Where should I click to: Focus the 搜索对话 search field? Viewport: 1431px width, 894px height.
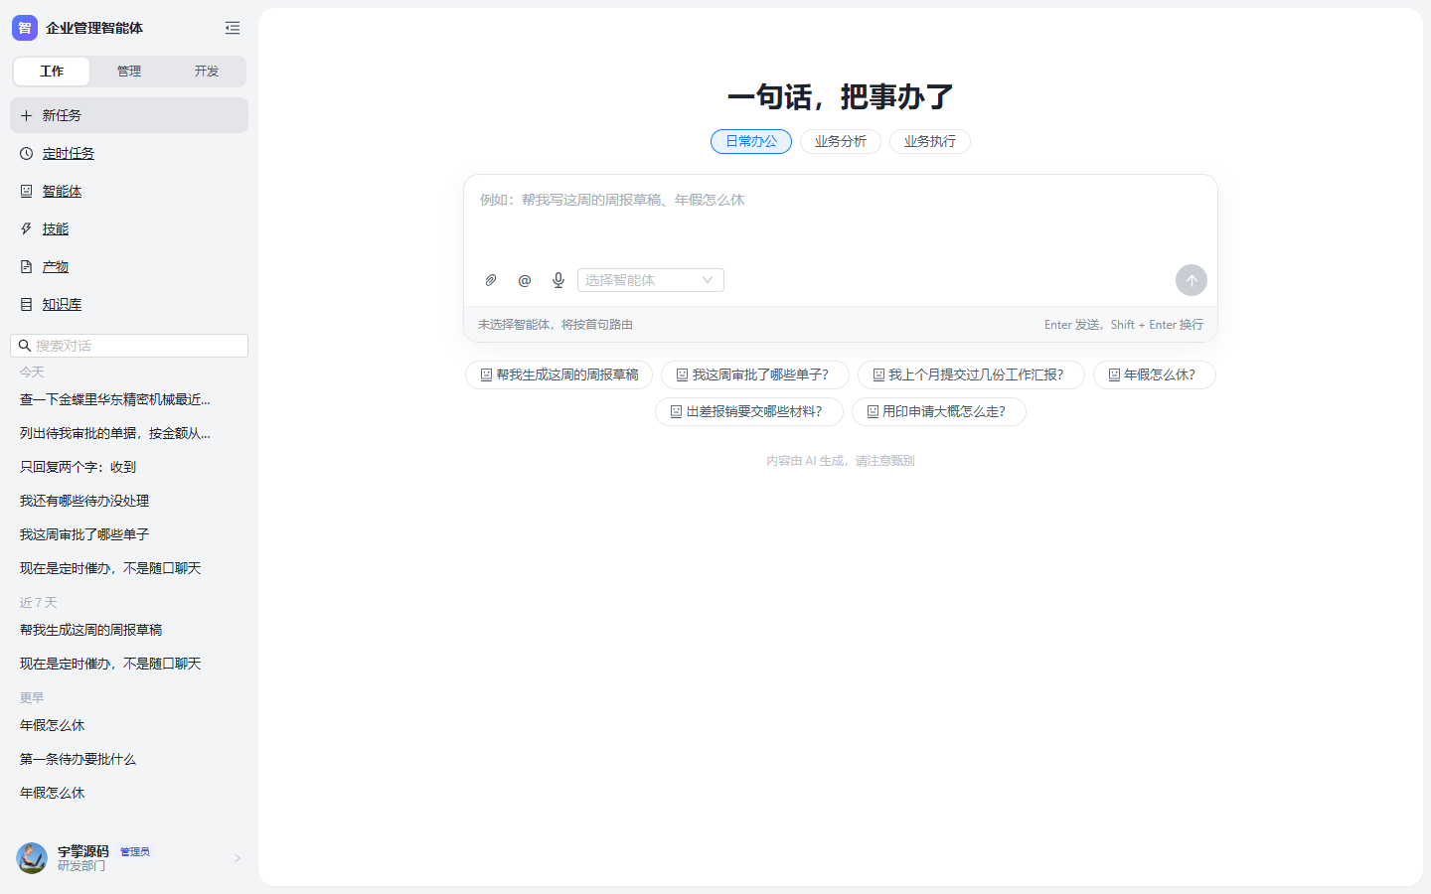tap(129, 346)
